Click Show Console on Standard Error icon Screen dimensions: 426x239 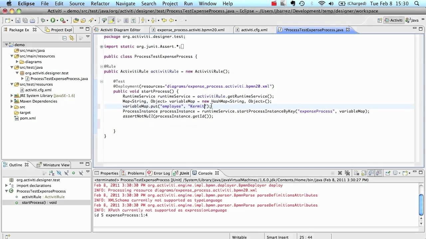pos(378,173)
